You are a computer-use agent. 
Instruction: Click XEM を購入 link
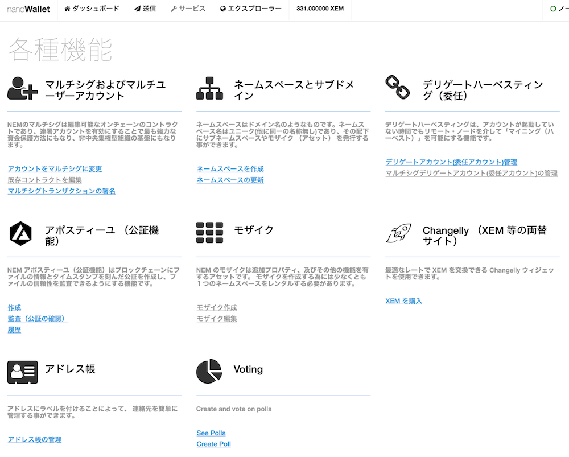403,301
